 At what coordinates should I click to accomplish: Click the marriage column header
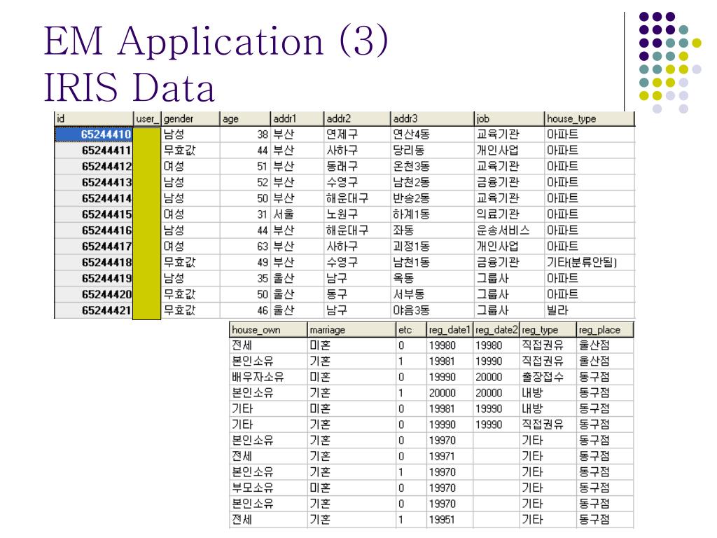pos(351,330)
